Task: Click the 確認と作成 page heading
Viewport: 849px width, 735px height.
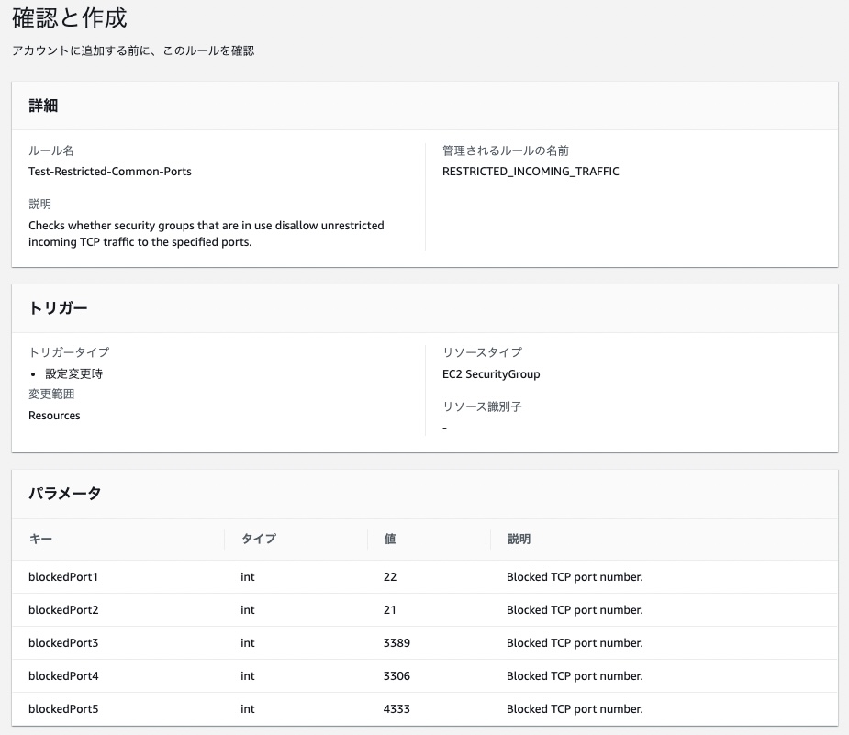Action: click(x=70, y=18)
